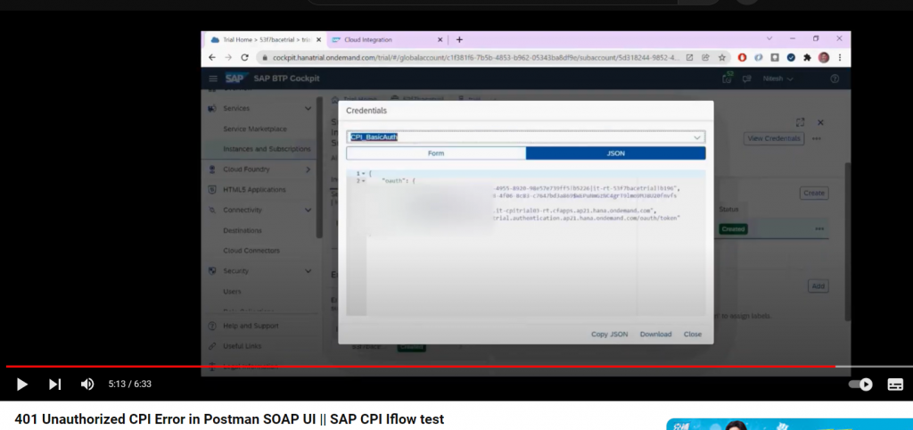Close the instance details panel
This screenshot has height=430, width=913.
pyautogui.click(x=820, y=122)
